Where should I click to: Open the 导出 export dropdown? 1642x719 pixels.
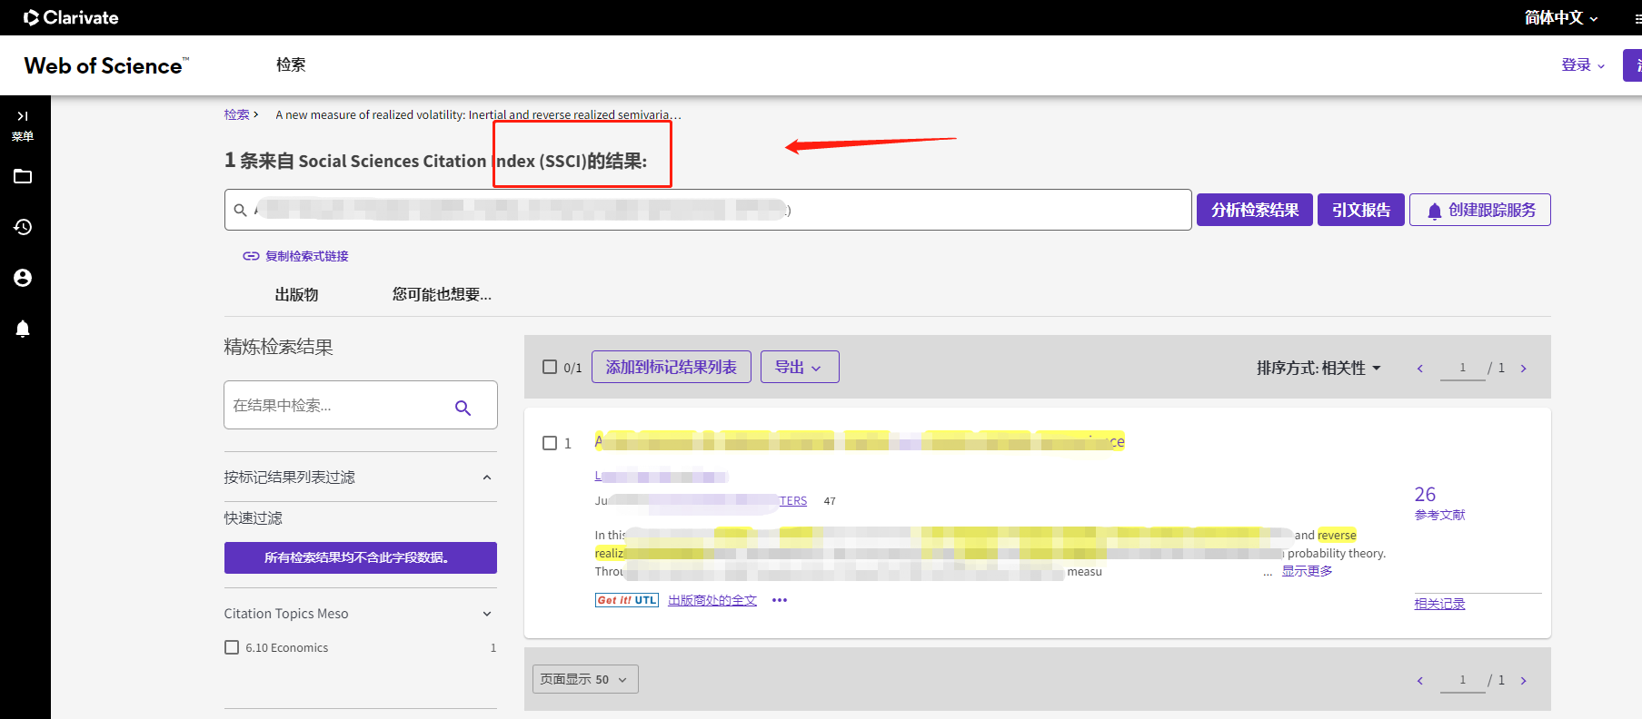point(800,367)
